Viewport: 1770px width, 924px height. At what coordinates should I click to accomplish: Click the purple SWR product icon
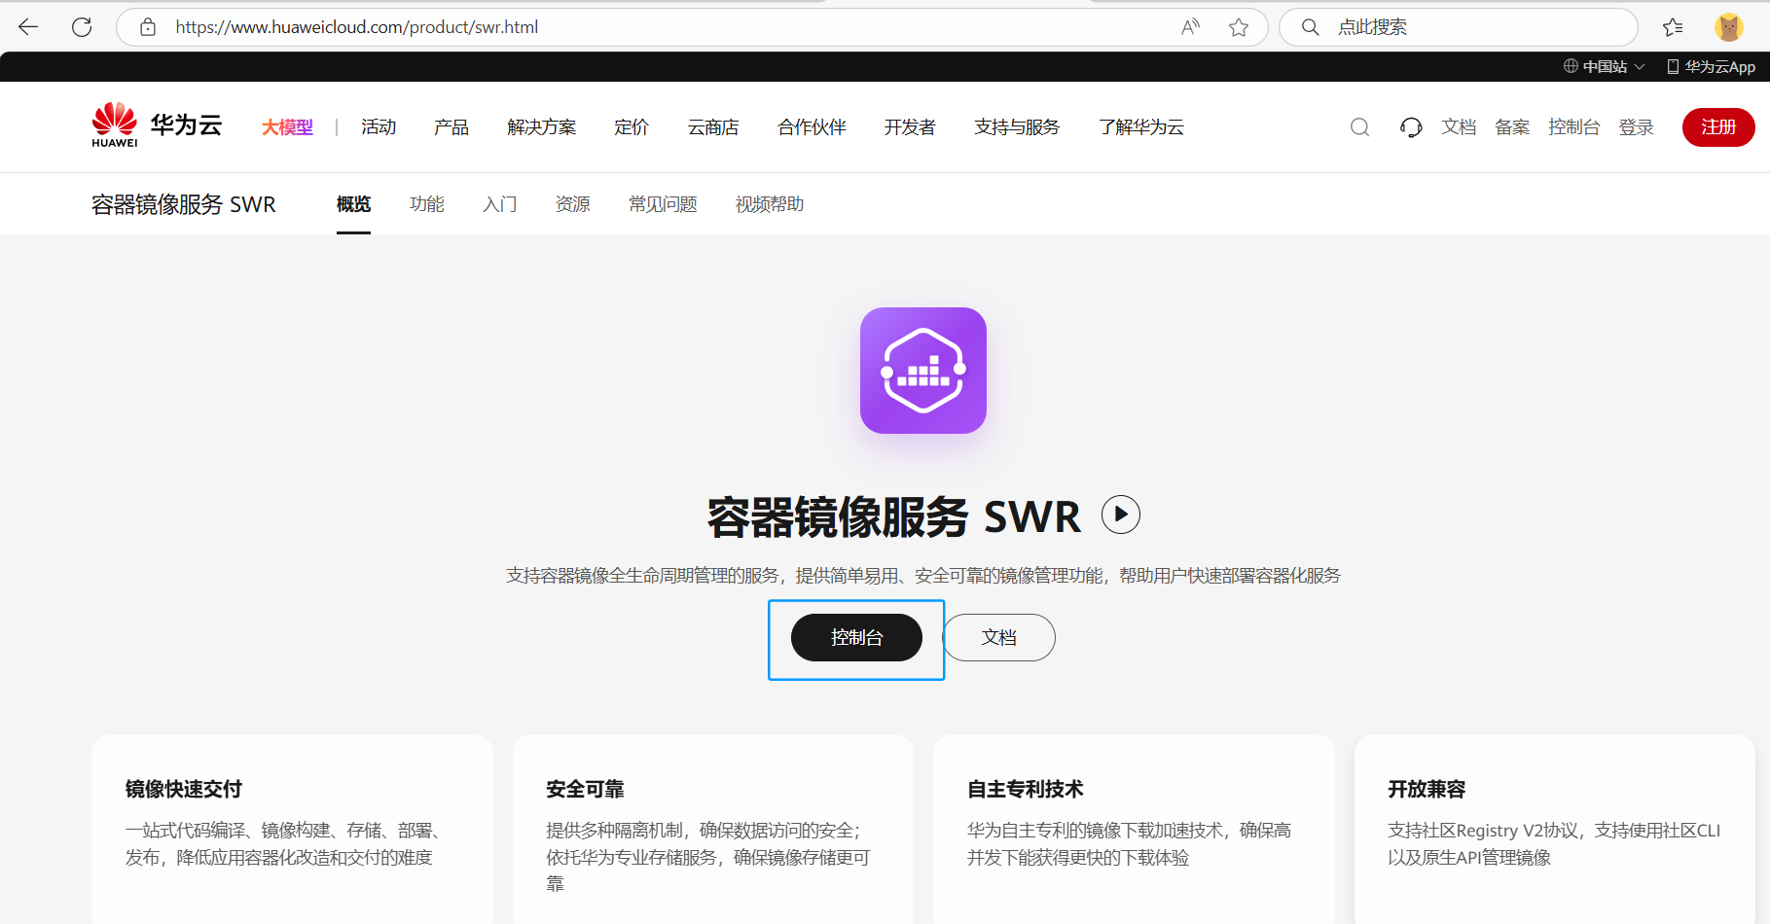(923, 371)
